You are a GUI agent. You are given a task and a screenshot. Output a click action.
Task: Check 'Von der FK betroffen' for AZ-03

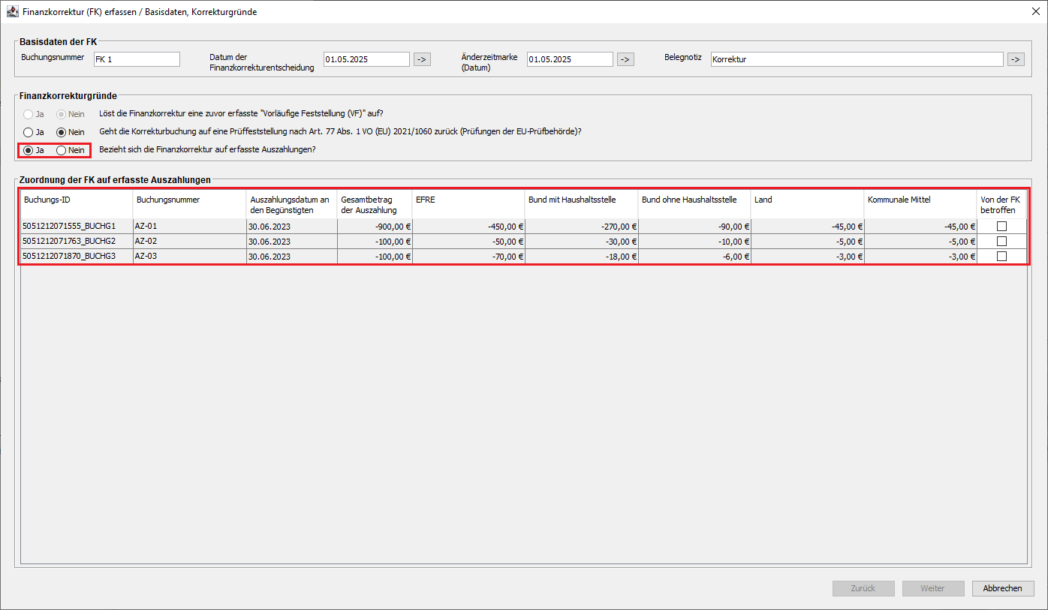(1001, 257)
